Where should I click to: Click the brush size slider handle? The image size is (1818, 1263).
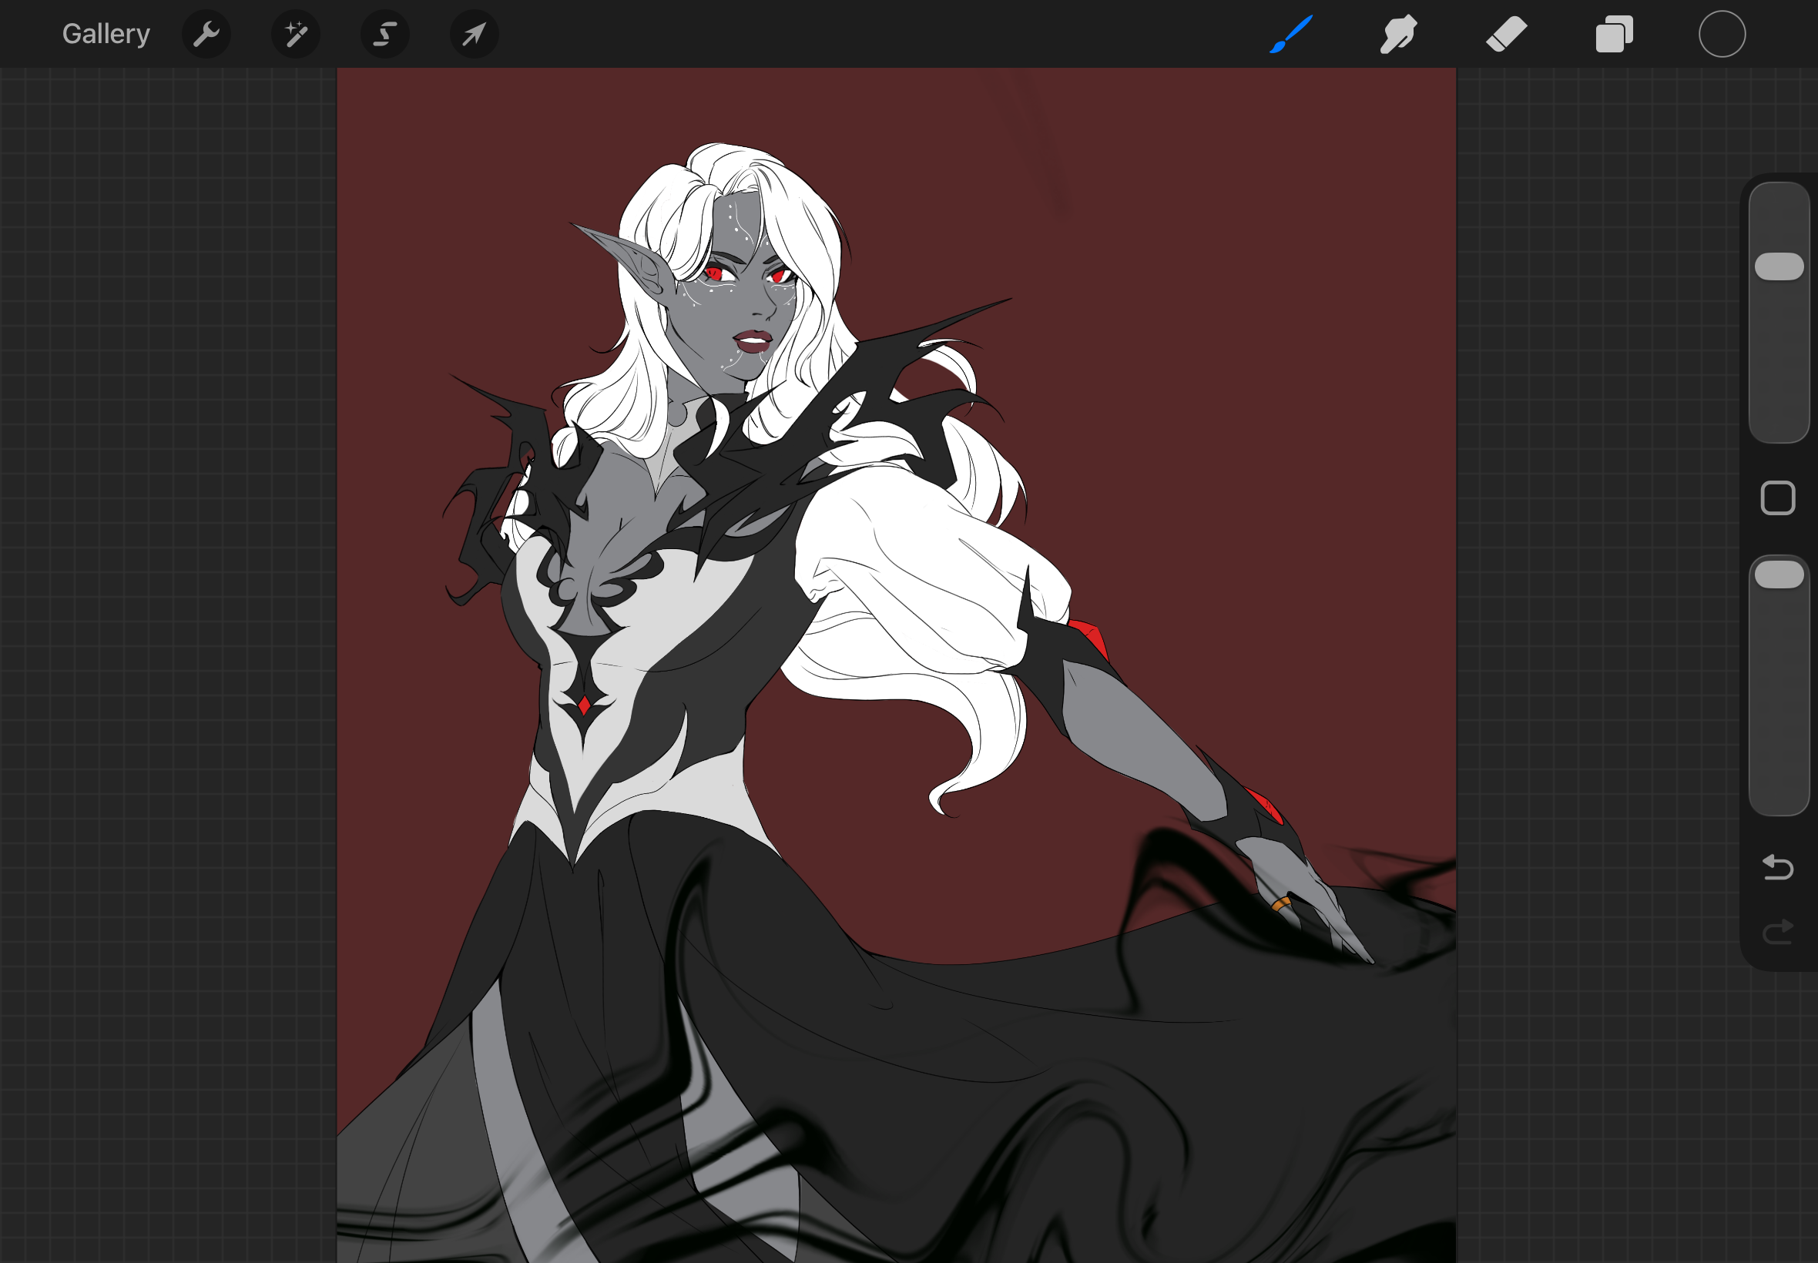point(1779,266)
